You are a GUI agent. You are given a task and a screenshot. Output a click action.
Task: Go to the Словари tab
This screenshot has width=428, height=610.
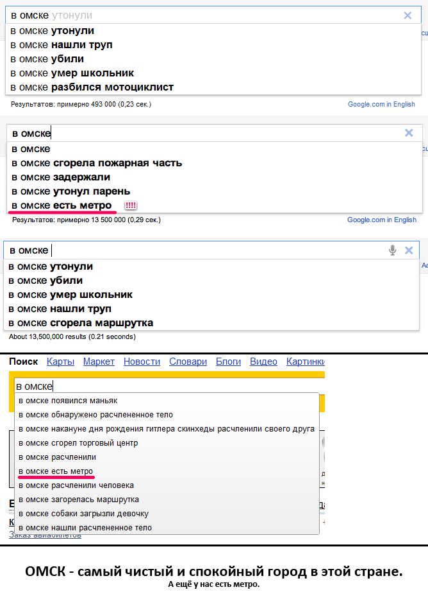point(188,362)
